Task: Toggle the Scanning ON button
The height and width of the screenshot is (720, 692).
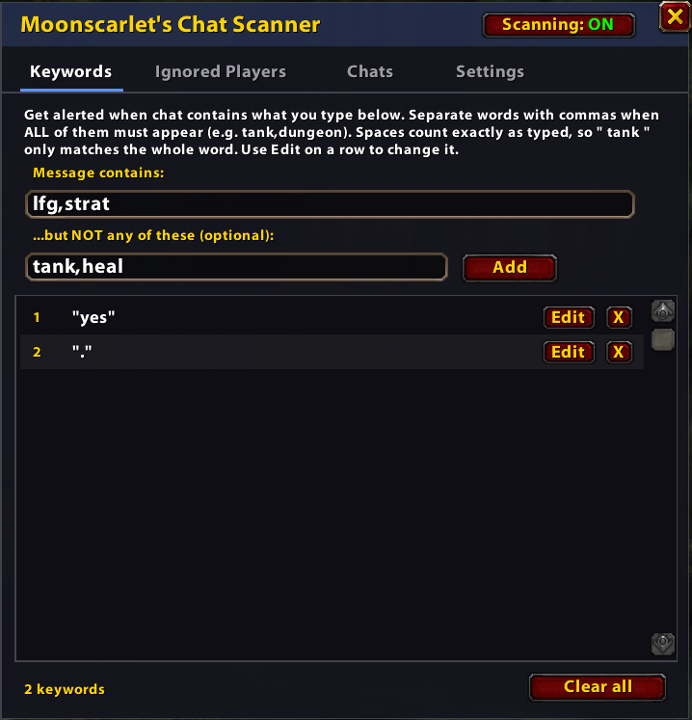Action: point(558,25)
